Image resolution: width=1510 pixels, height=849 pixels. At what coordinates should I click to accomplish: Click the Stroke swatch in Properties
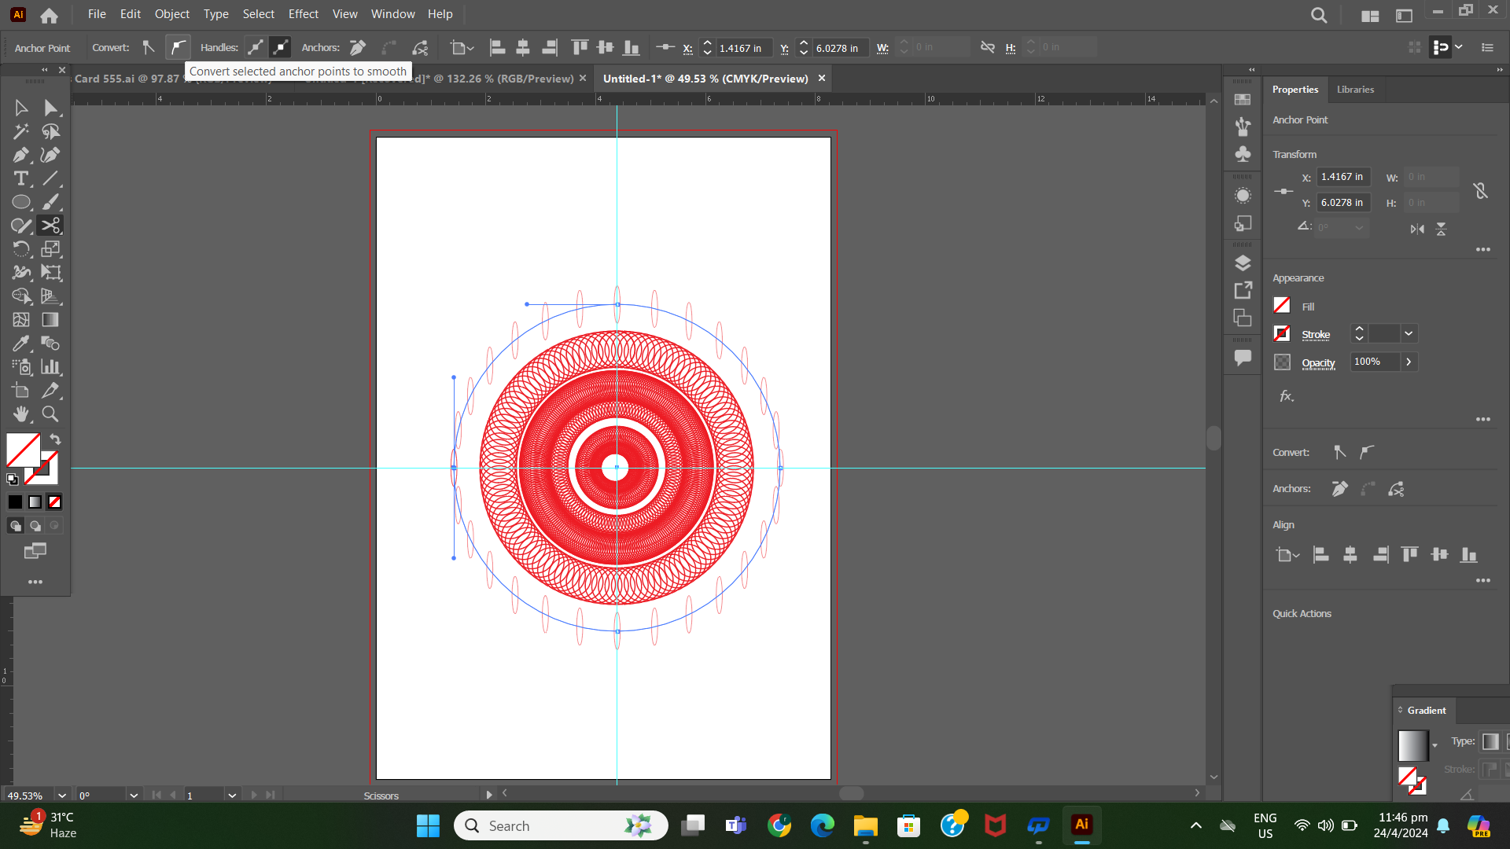pos(1282,333)
